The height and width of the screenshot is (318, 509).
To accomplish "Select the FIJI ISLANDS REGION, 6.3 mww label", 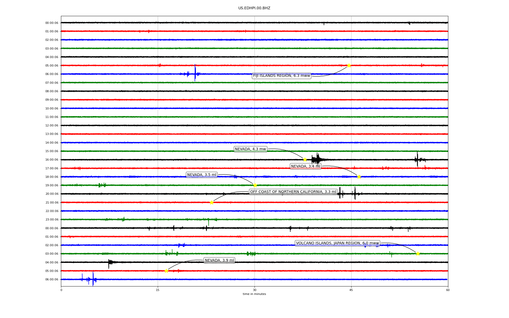I will pos(281,76).
